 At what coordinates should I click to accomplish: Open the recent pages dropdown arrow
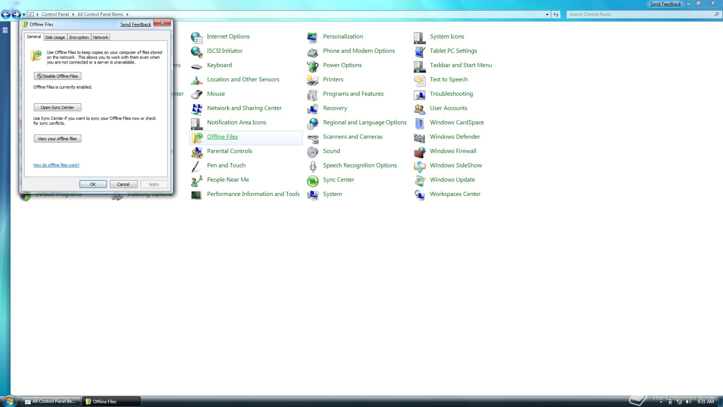click(24, 15)
